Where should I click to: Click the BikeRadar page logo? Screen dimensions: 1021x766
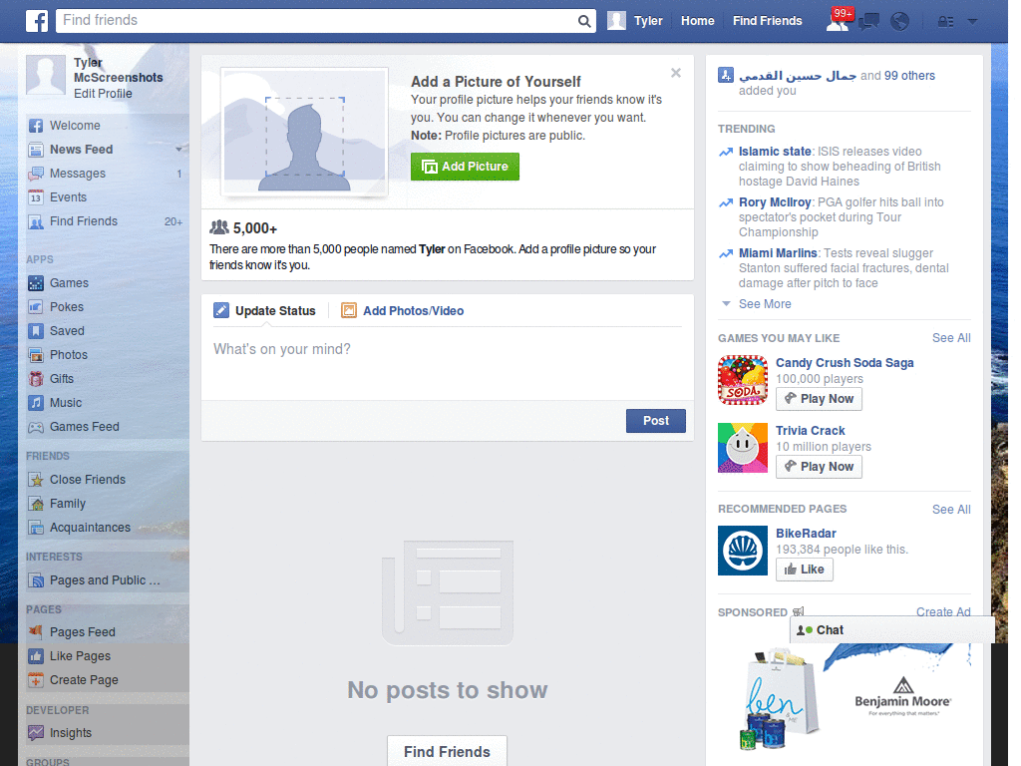point(743,551)
